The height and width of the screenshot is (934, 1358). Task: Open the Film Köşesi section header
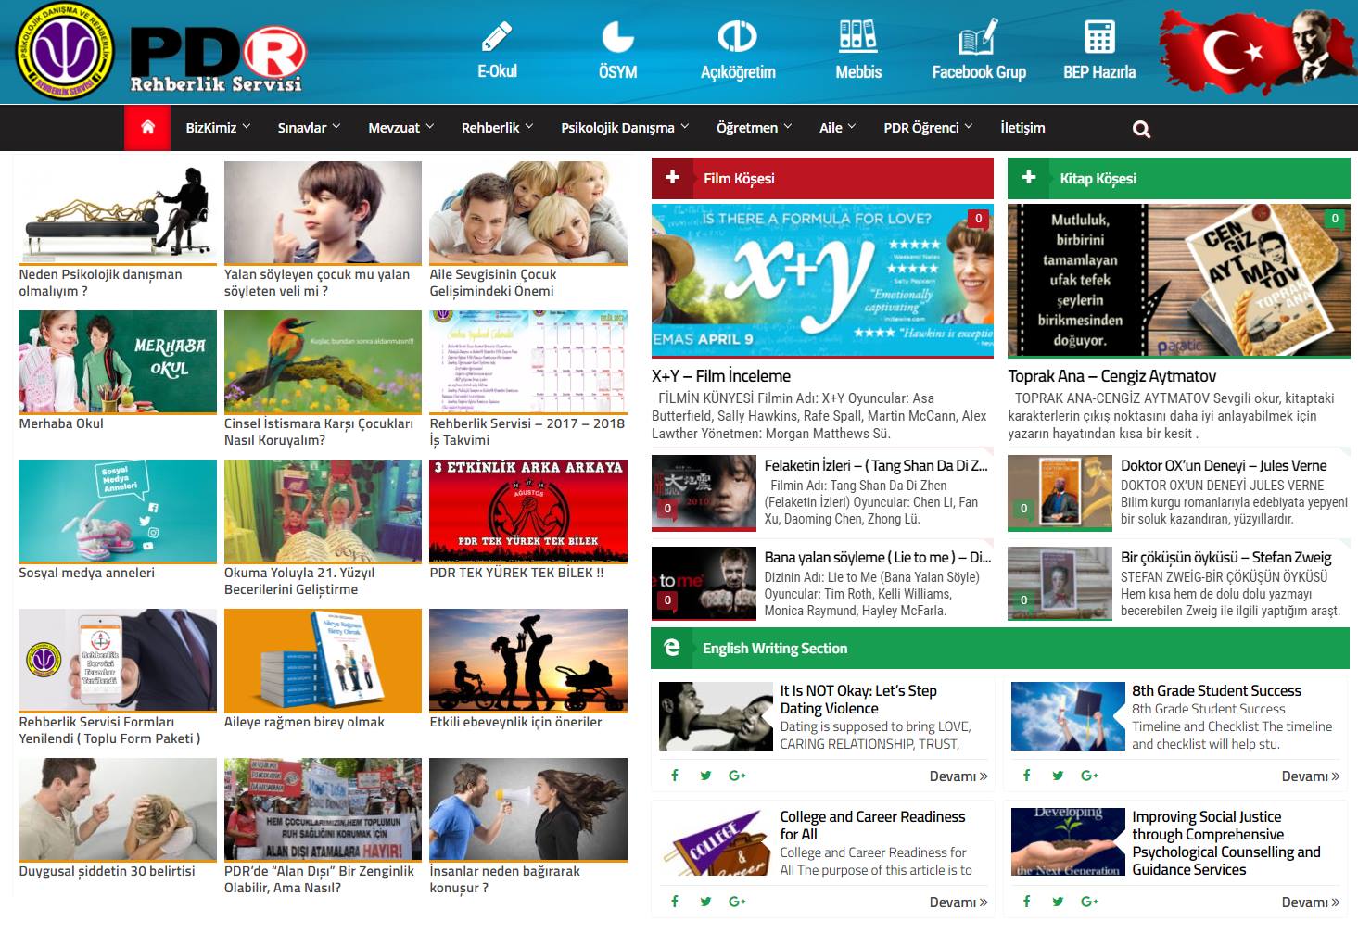click(739, 178)
